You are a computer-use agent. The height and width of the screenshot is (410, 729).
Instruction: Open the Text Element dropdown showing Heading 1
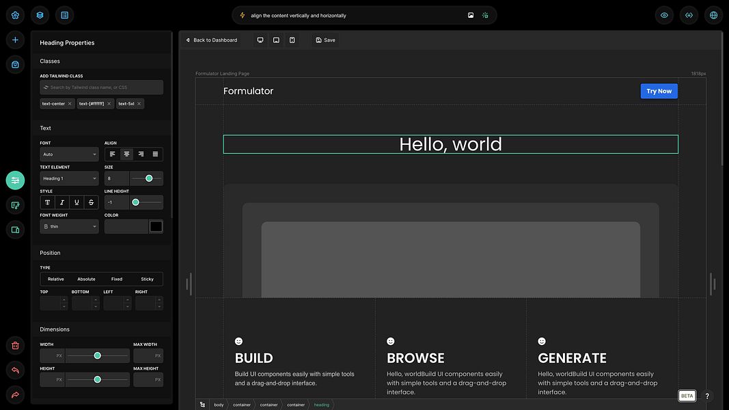[68, 178]
